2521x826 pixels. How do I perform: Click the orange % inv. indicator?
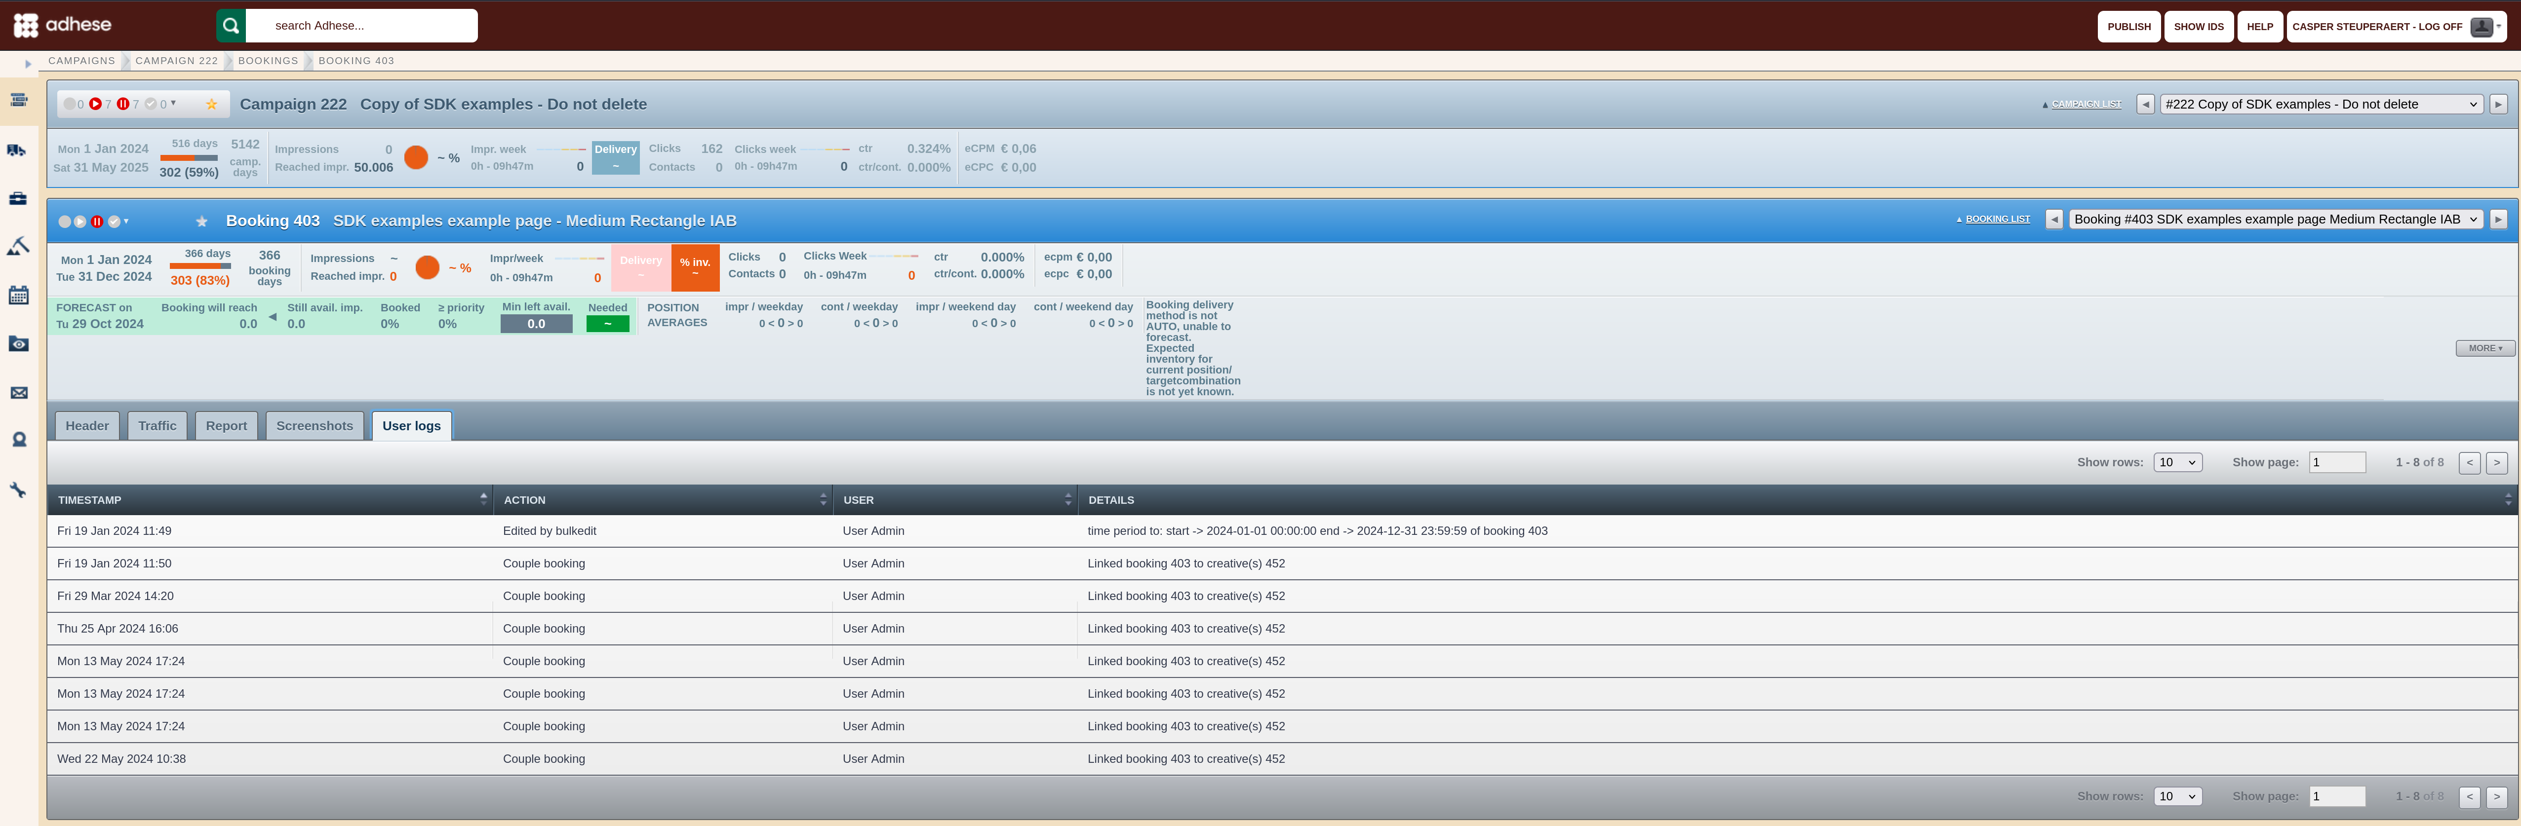[x=695, y=267]
